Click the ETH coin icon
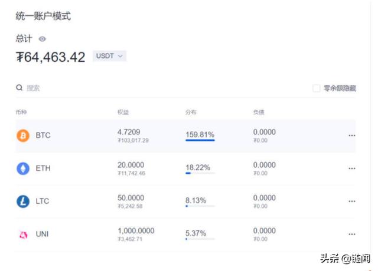Image resolution: width=378 pixels, height=271 pixels. tap(23, 168)
